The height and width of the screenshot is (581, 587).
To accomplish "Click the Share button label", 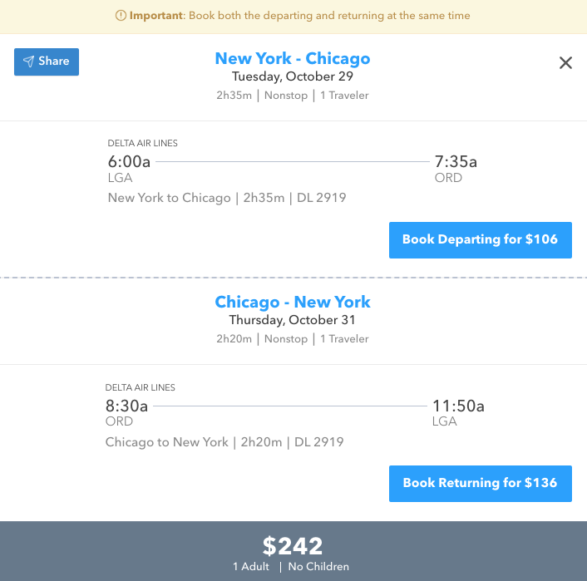I will (x=54, y=62).
